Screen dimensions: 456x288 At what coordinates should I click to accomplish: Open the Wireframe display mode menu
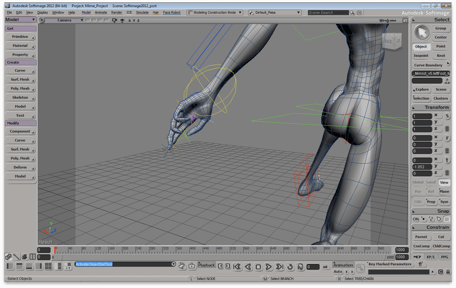(x=388, y=20)
